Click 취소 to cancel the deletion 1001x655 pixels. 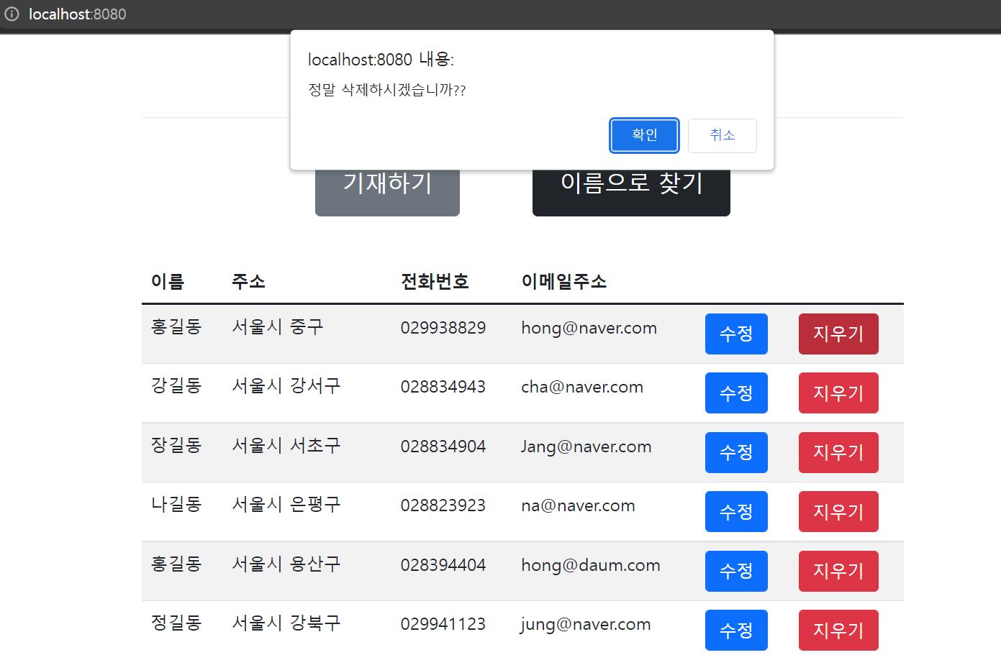pos(722,135)
